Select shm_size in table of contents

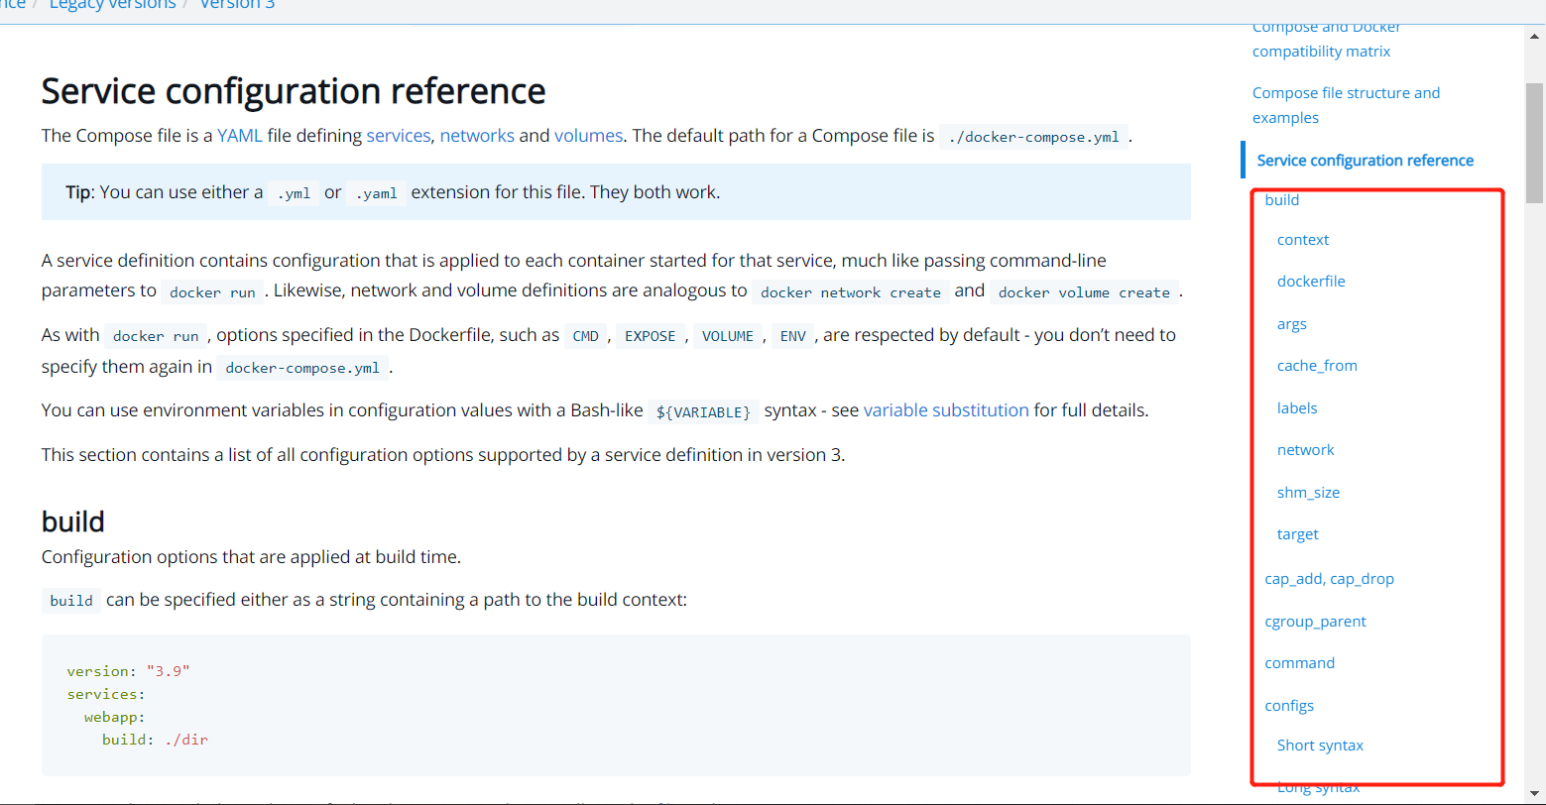tap(1308, 493)
